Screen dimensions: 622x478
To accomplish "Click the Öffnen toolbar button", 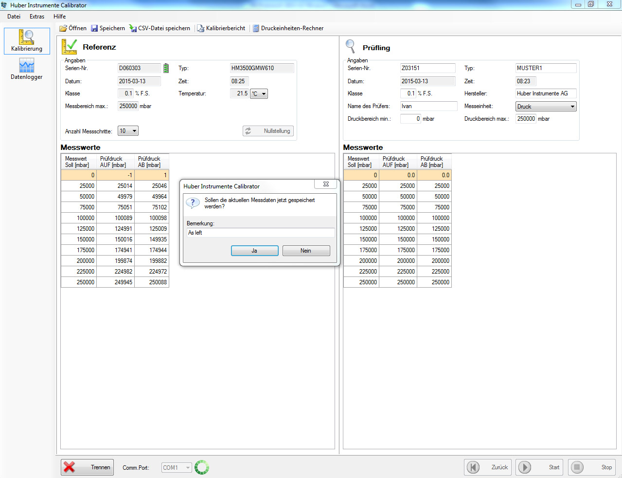I will pyautogui.click(x=73, y=28).
